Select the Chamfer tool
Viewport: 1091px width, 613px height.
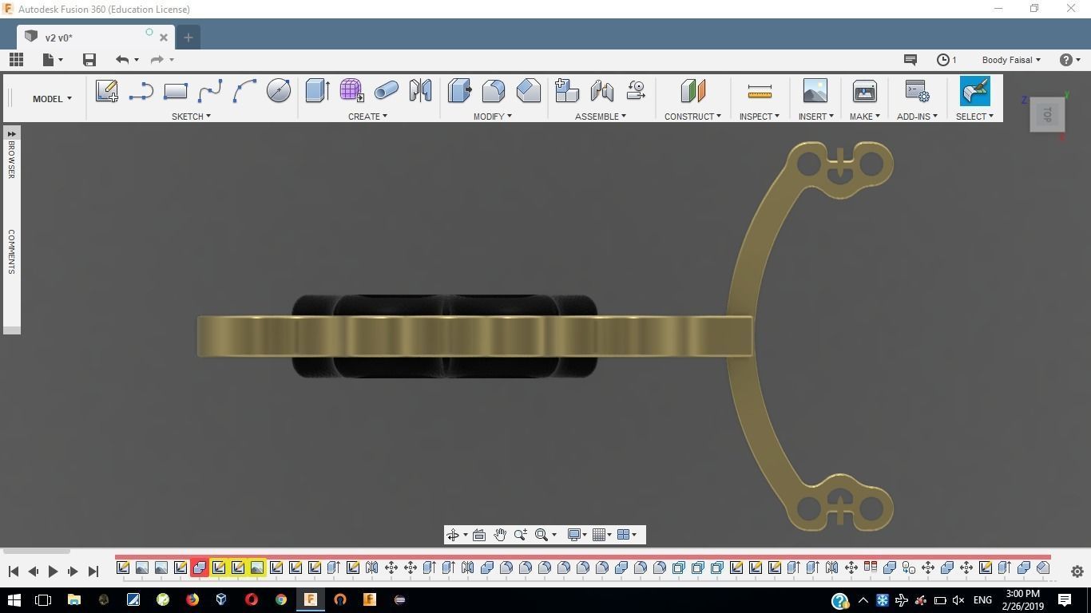529,90
